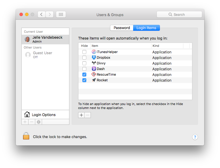Image resolution: width=220 pixels, height=168 pixels.
Task: Select the Rocket item name
Action: coord(102,80)
